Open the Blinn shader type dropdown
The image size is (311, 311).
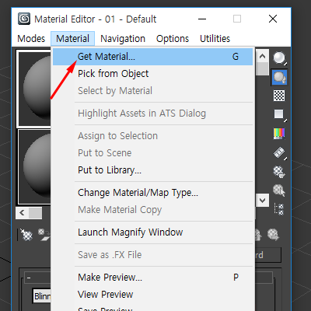42,296
